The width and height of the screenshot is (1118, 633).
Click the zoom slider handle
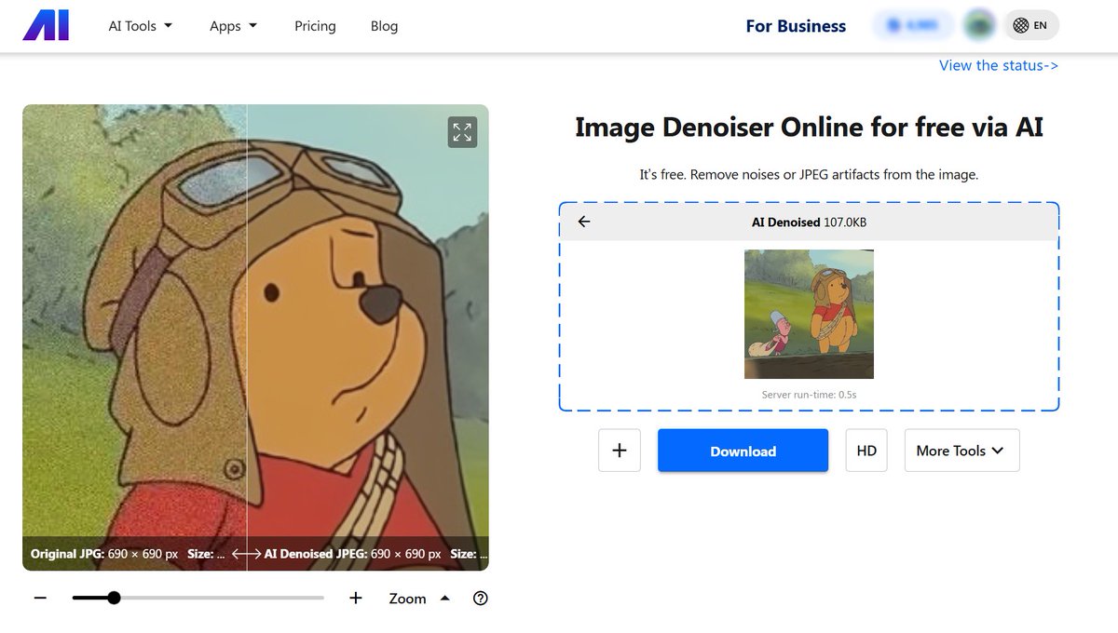pos(114,598)
